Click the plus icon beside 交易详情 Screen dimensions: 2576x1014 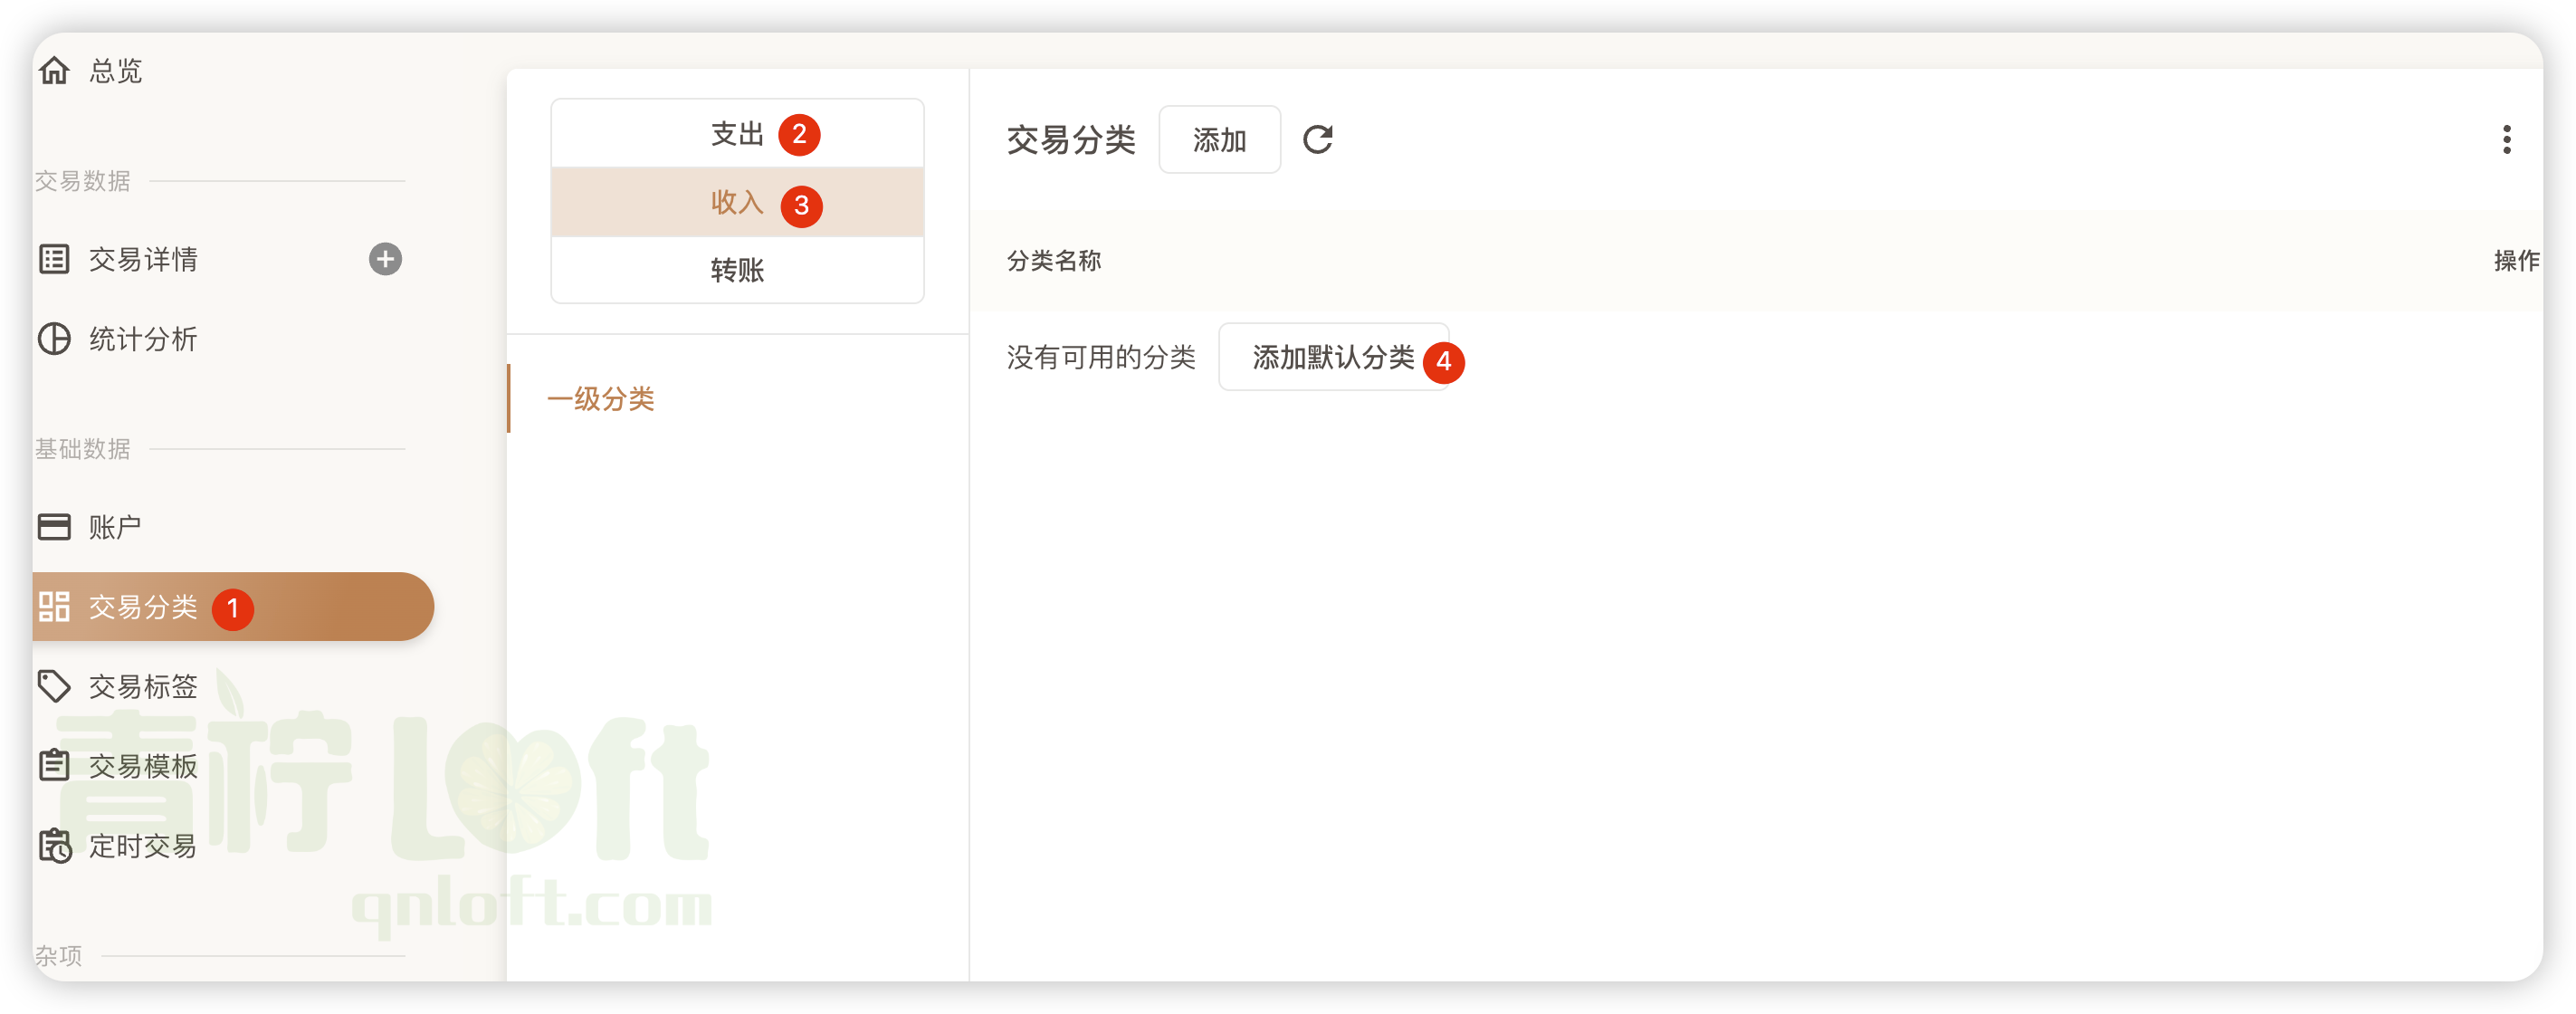point(386,259)
